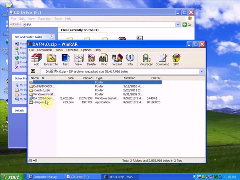Open the Options menu
Viewport: 240px width, 180px height.
(86, 50)
